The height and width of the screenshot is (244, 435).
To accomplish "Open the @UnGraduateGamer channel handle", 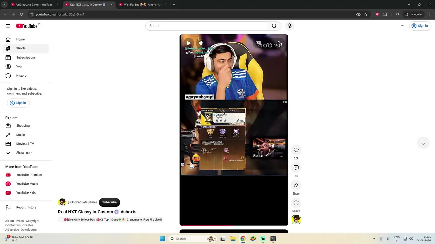I will click(82, 202).
